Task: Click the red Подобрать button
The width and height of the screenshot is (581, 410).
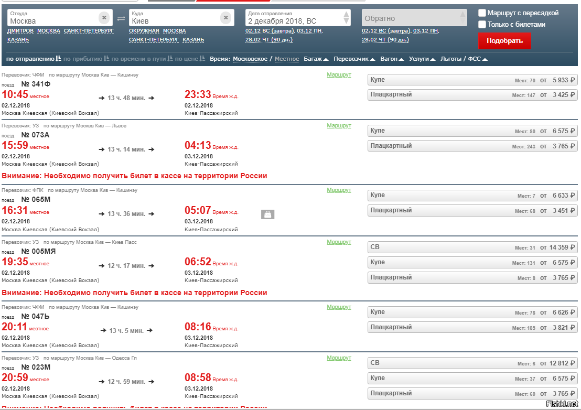Action: [504, 41]
